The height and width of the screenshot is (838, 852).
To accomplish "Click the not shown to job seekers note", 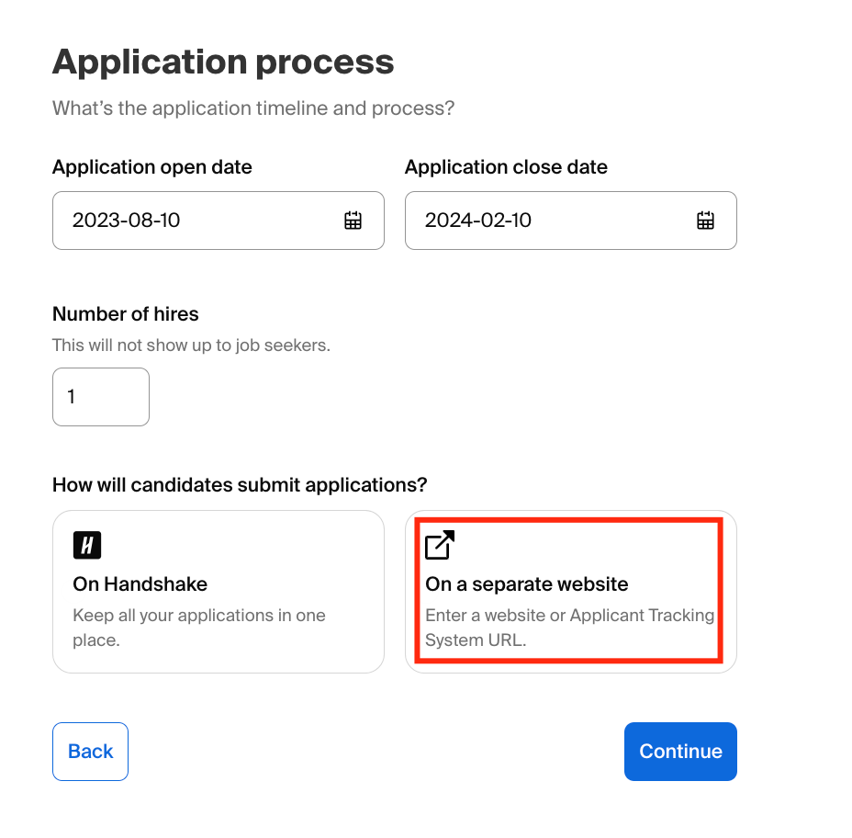I will (x=191, y=346).
